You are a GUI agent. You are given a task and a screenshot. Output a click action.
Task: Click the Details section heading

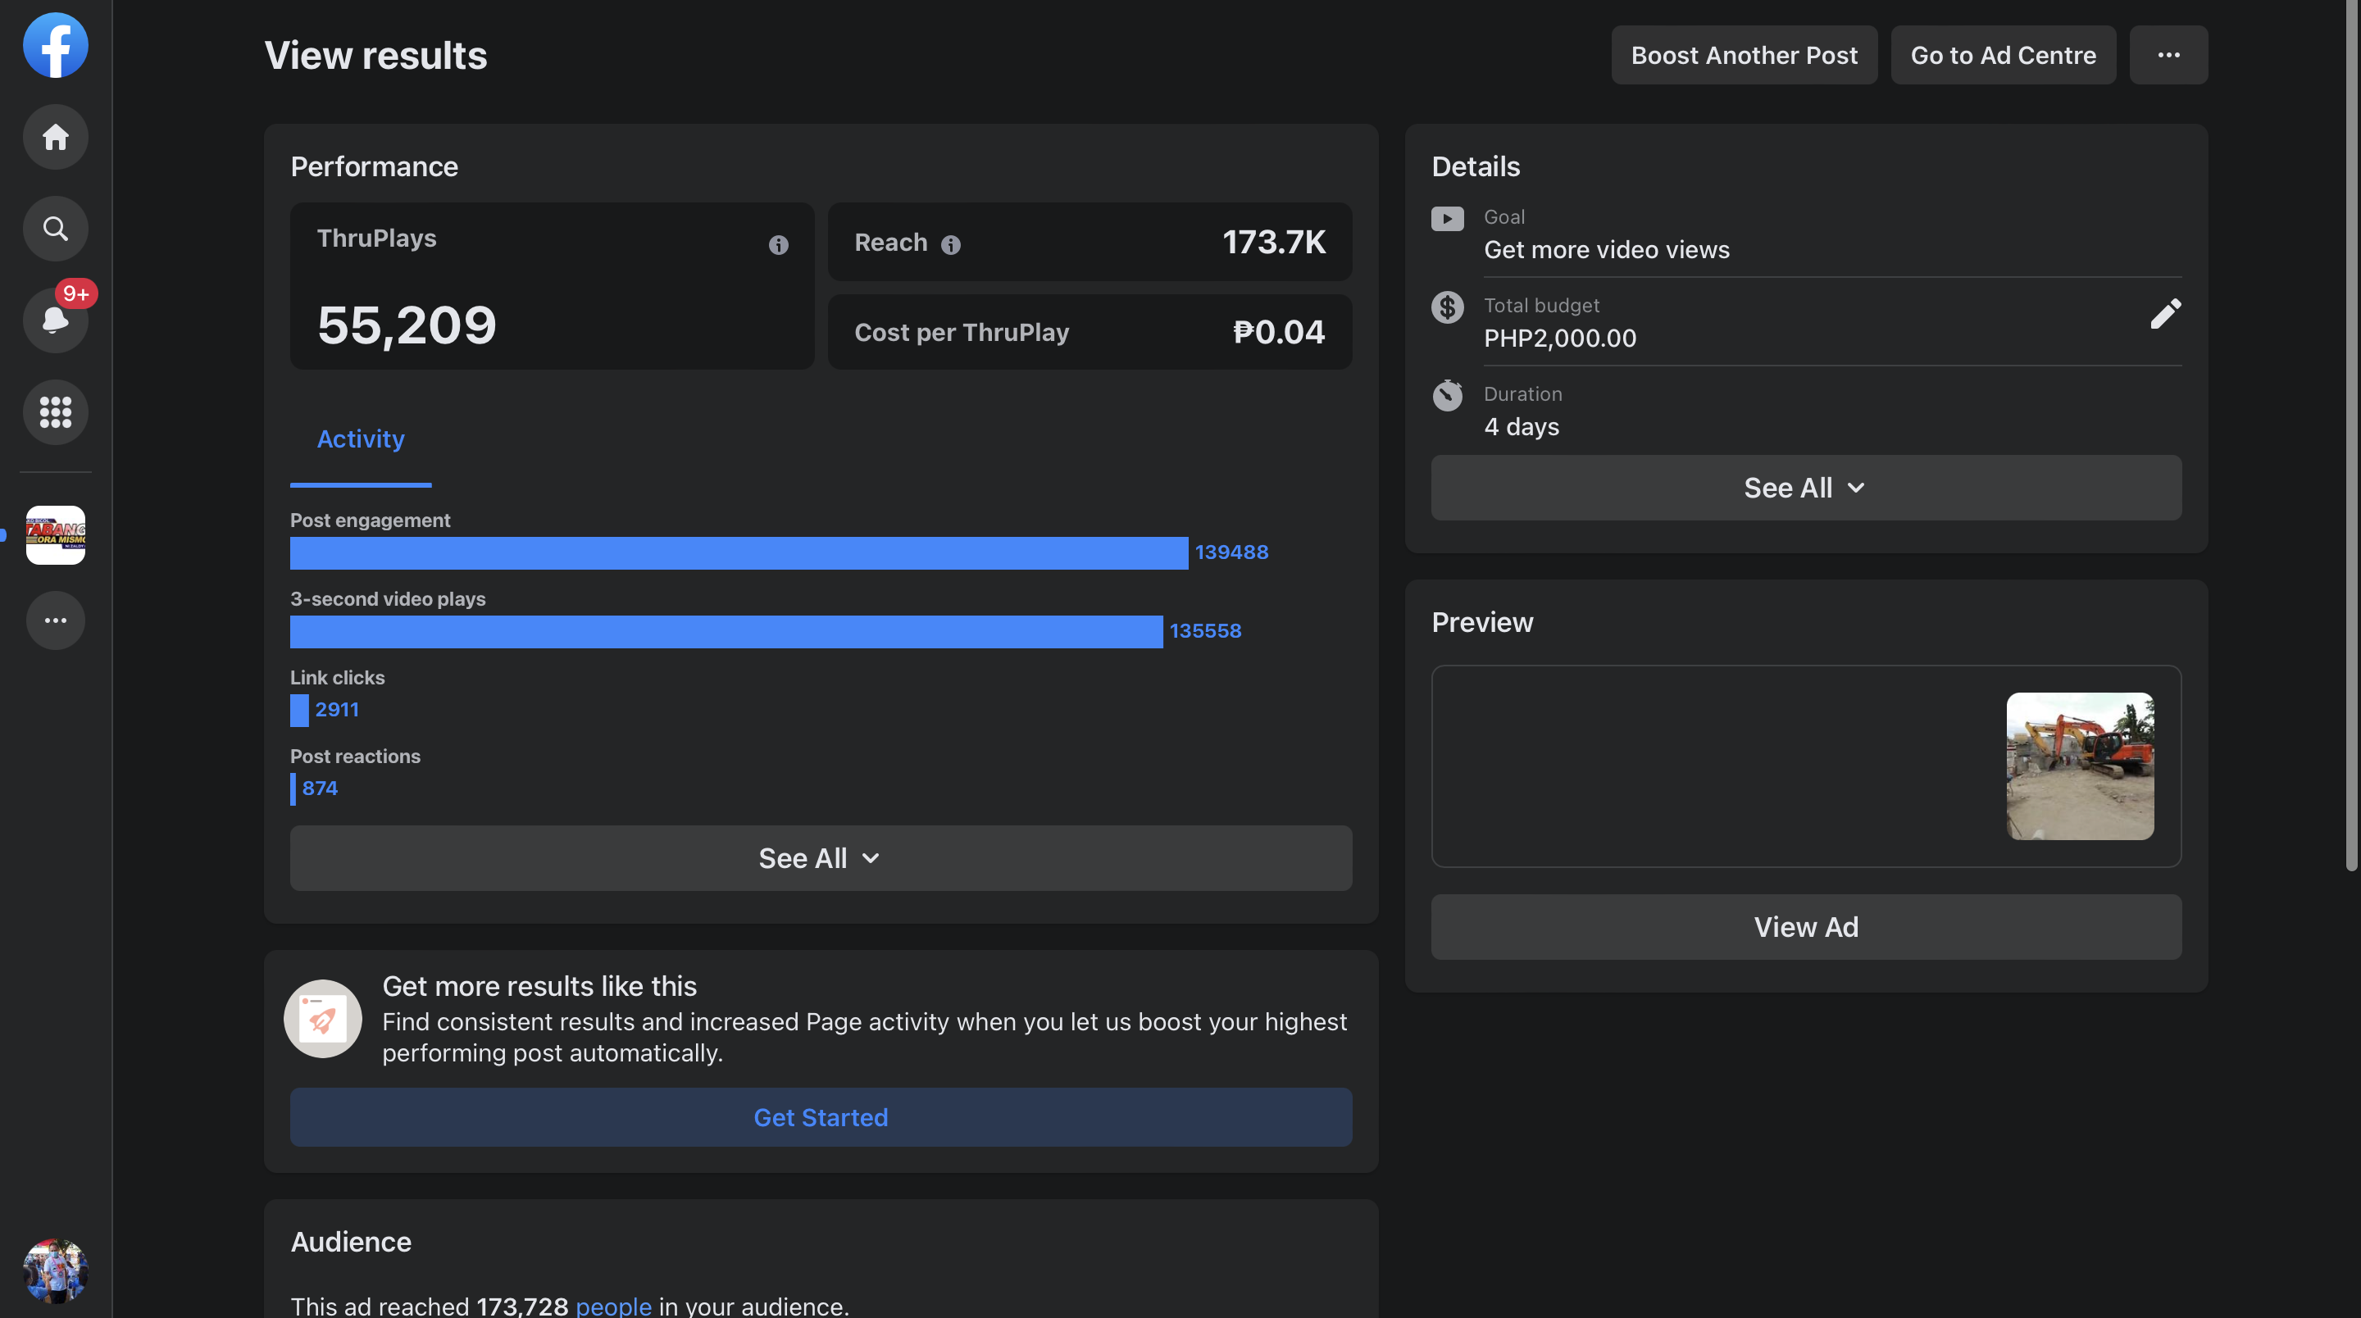(x=1476, y=167)
